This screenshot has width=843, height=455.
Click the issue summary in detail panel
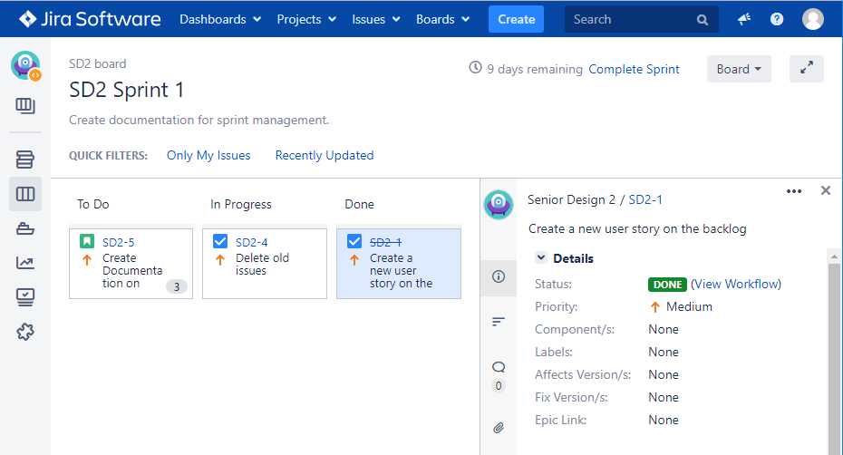point(637,228)
